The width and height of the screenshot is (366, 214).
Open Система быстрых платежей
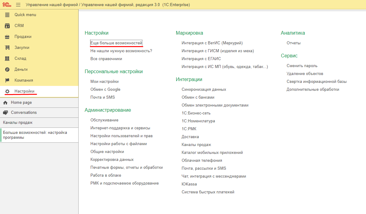coord(208,192)
